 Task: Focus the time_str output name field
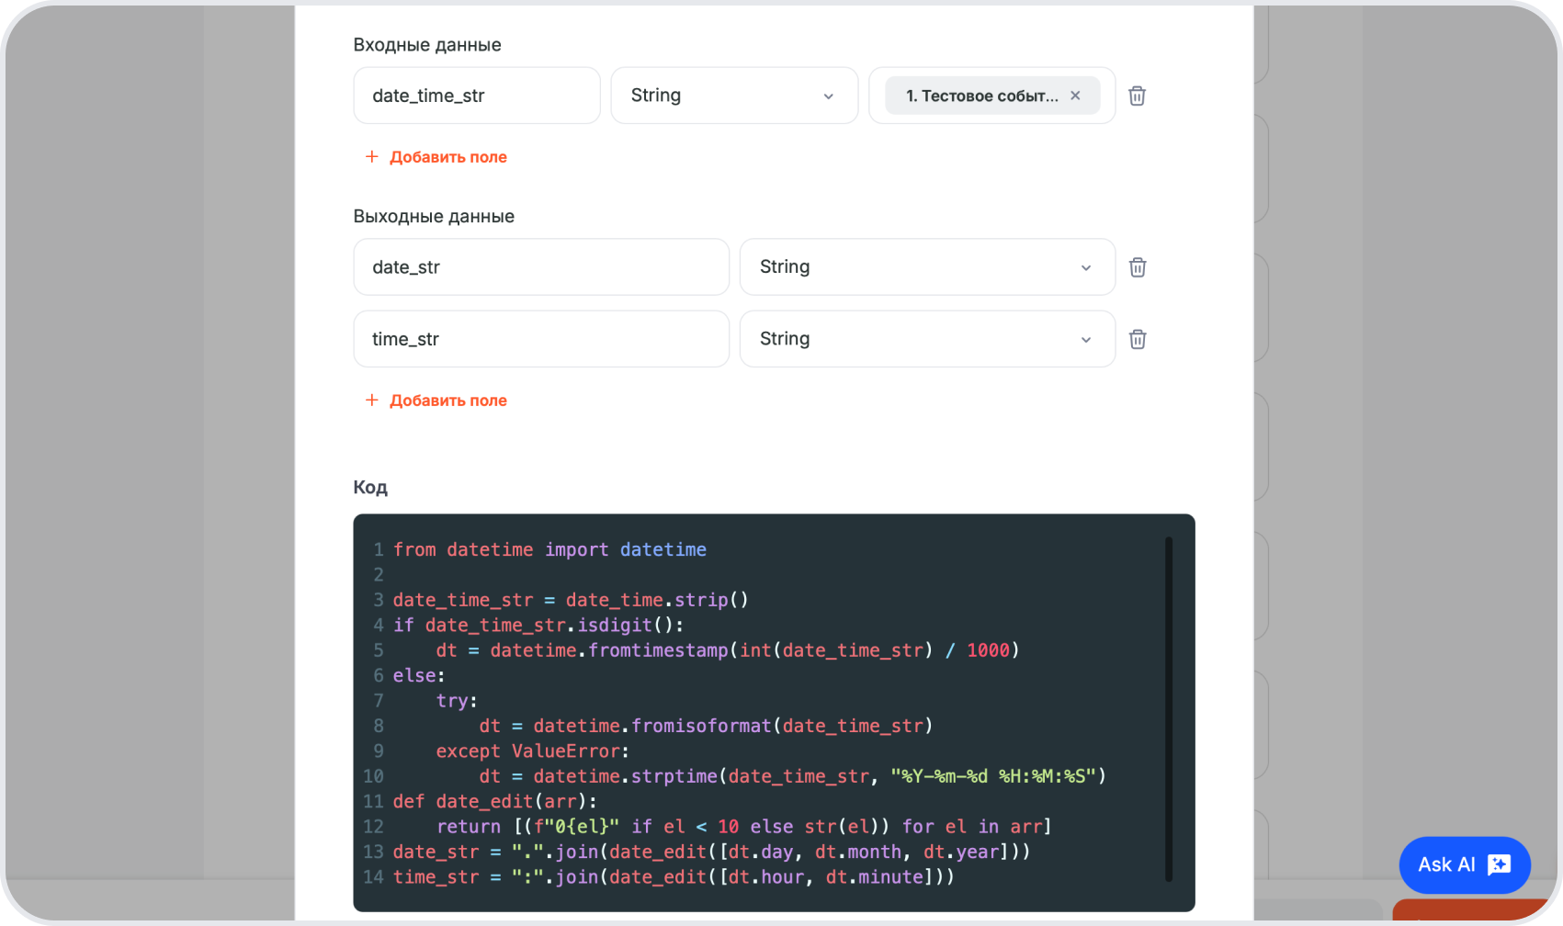[540, 339]
